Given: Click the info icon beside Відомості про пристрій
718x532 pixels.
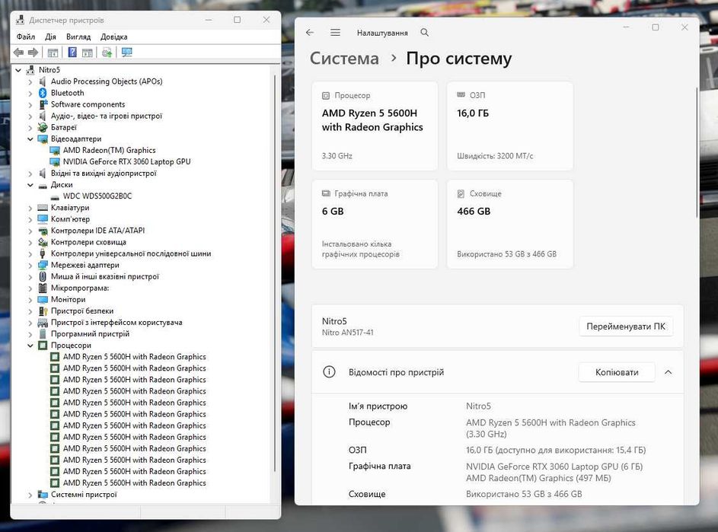Looking at the screenshot, I should [x=329, y=371].
